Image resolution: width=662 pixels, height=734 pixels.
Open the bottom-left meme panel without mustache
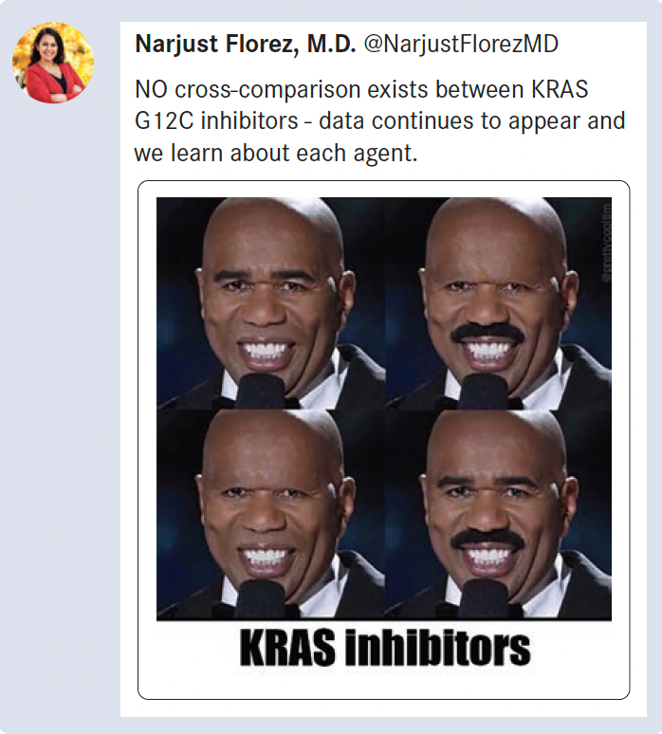[x=270, y=514]
